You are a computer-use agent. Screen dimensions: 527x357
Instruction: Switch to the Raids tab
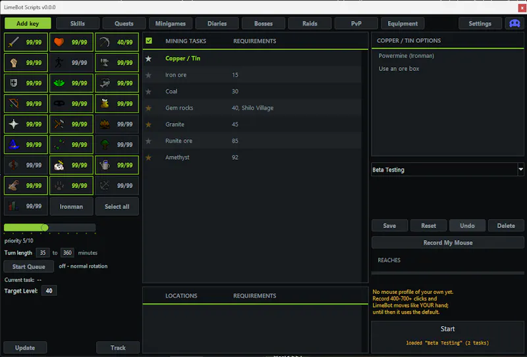310,24
